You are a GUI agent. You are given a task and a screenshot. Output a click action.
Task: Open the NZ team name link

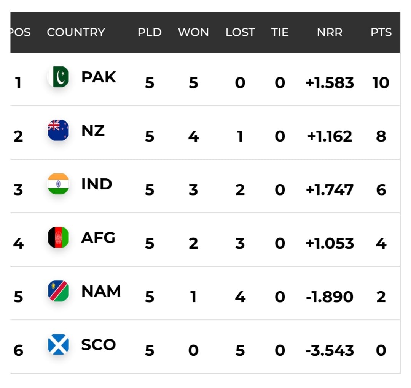93,131
